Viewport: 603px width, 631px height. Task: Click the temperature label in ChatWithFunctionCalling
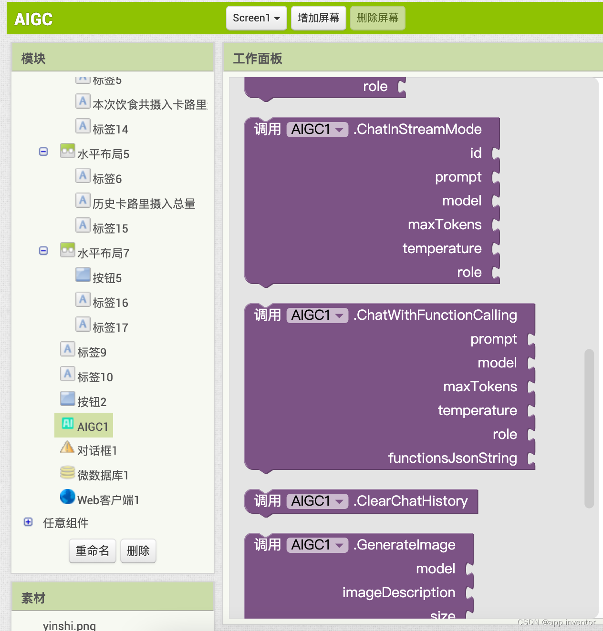click(478, 410)
